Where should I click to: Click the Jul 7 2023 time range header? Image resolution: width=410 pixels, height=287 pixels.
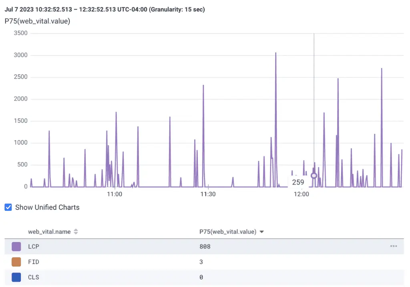click(x=105, y=9)
